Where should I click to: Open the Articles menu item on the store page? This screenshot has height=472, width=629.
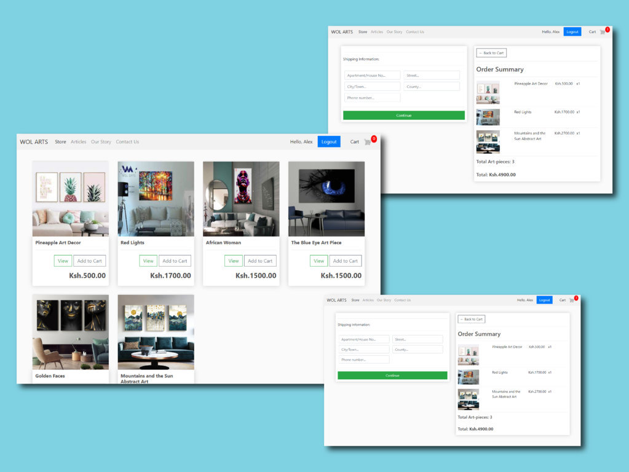point(79,142)
